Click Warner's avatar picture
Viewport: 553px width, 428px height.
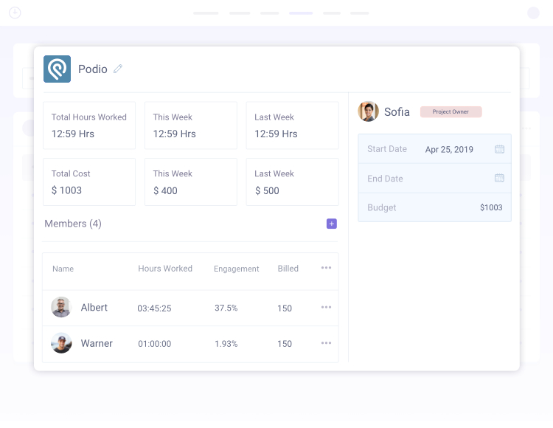tap(61, 343)
